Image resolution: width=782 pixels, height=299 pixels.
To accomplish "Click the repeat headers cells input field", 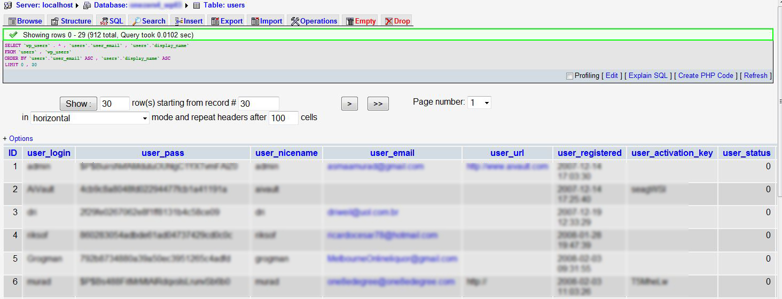I will (283, 118).
